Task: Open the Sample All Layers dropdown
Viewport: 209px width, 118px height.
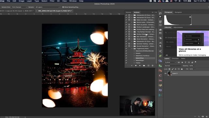Action: [48, 7]
